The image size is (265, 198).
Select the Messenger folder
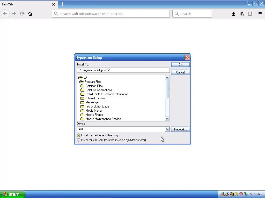[x=90, y=102]
